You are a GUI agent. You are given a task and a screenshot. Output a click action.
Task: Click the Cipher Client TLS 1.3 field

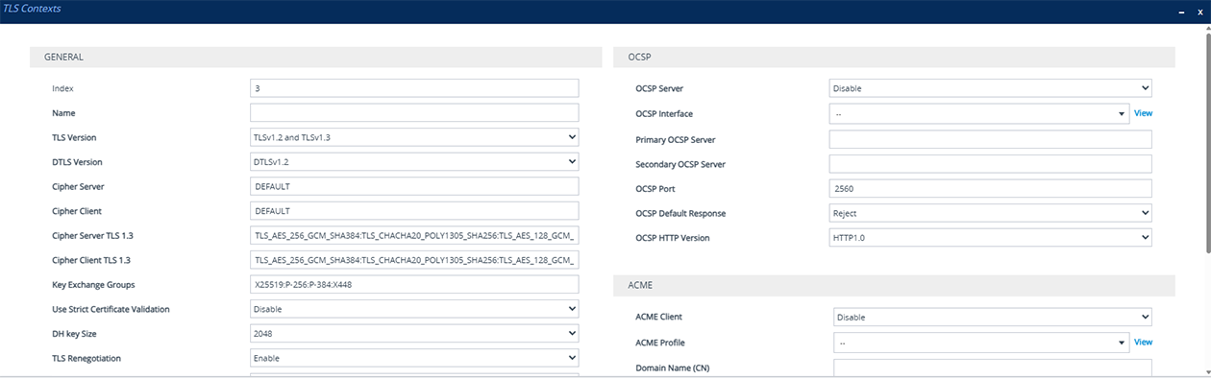(x=414, y=260)
